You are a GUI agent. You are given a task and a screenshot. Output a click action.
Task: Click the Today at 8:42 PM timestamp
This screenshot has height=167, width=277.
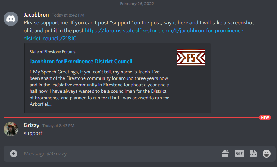point(68,15)
